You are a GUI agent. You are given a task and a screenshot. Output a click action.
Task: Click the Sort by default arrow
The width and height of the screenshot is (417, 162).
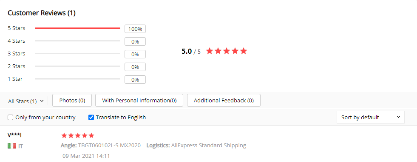pos(398,117)
